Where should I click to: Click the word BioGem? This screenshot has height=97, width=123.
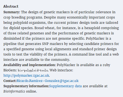click(x=9, y=70)
